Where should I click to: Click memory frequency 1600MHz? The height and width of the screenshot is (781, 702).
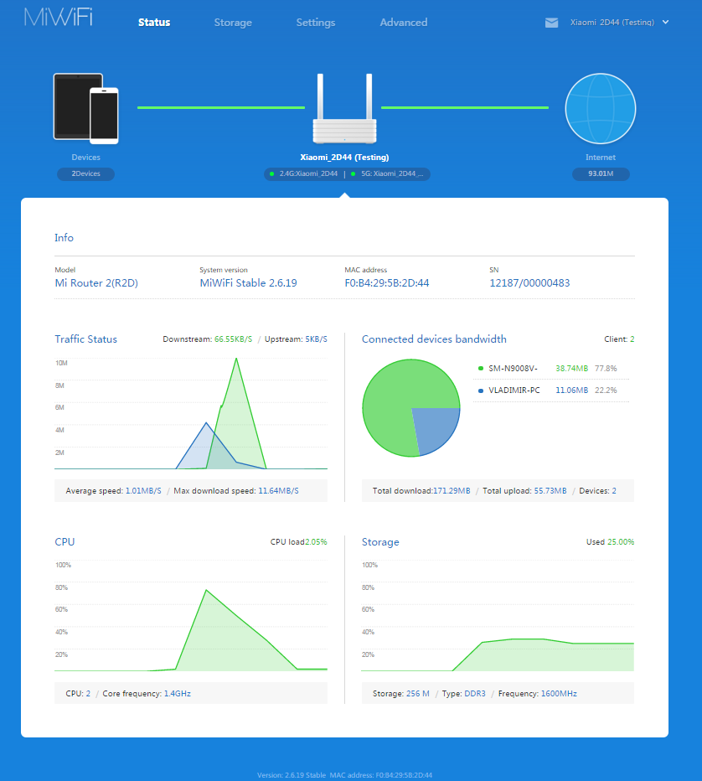click(x=559, y=694)
